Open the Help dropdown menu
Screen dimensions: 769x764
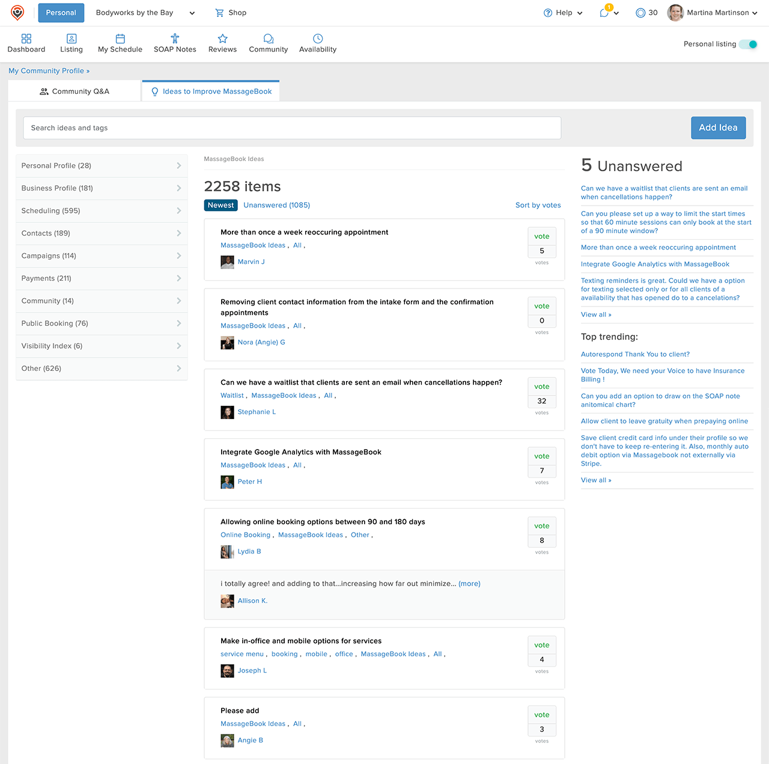[x=563, y=13]
